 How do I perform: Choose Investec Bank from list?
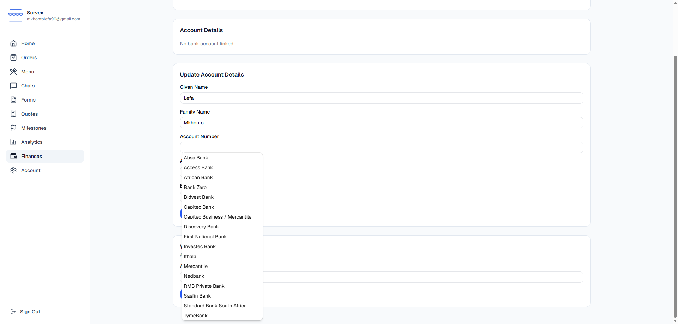pos(222,246)
